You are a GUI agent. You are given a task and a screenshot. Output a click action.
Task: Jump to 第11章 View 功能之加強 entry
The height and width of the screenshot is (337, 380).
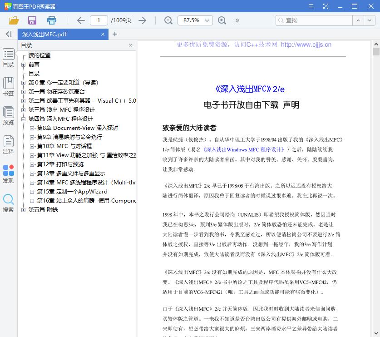coord(86,155)
